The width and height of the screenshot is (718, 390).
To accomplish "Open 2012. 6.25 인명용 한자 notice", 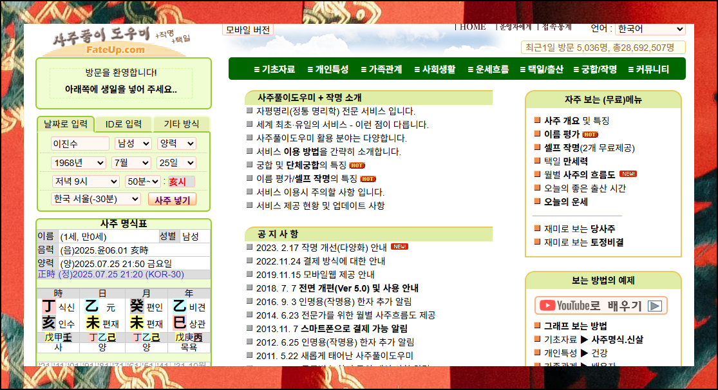I will tap(335, 342).
